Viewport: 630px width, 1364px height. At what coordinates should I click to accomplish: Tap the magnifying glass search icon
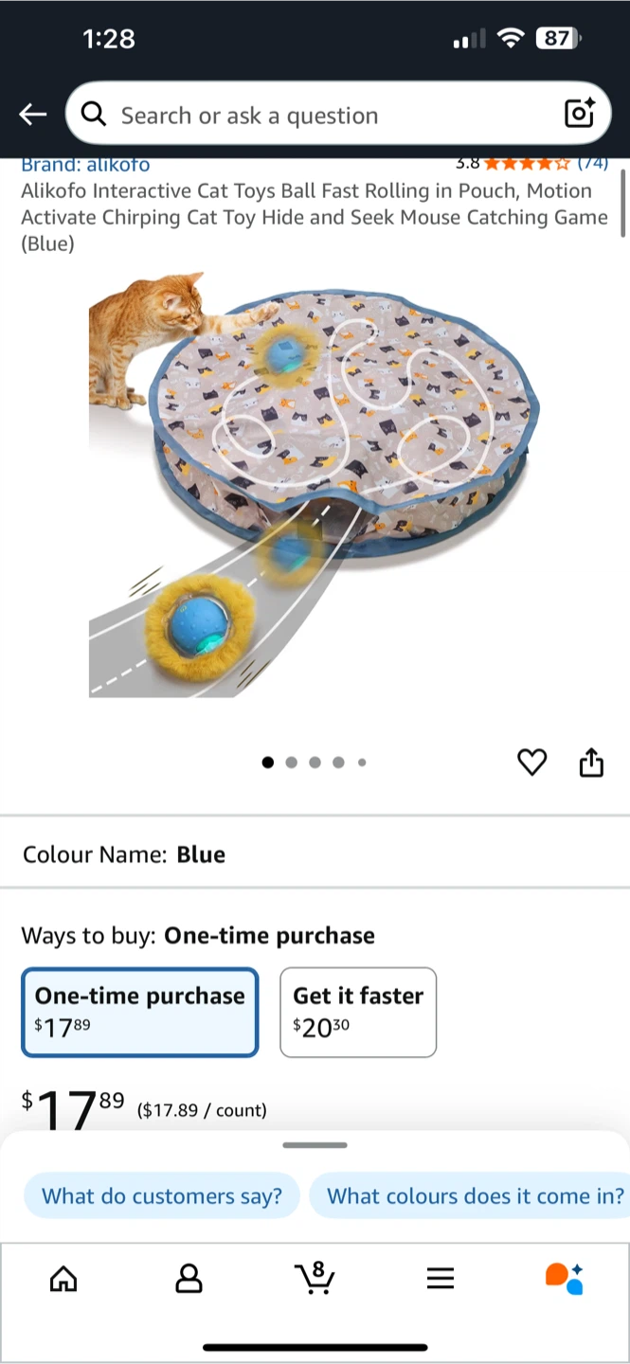coord(93,115)
